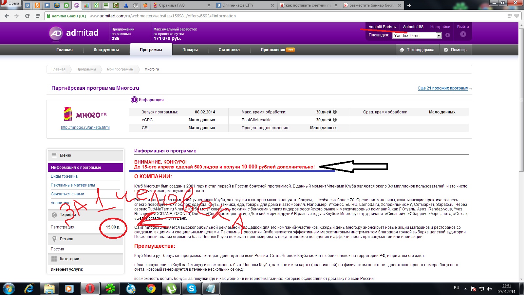Open the Speed Dial grid
The width and height of the screenshot is (524, 295).
tap(38, 16)
